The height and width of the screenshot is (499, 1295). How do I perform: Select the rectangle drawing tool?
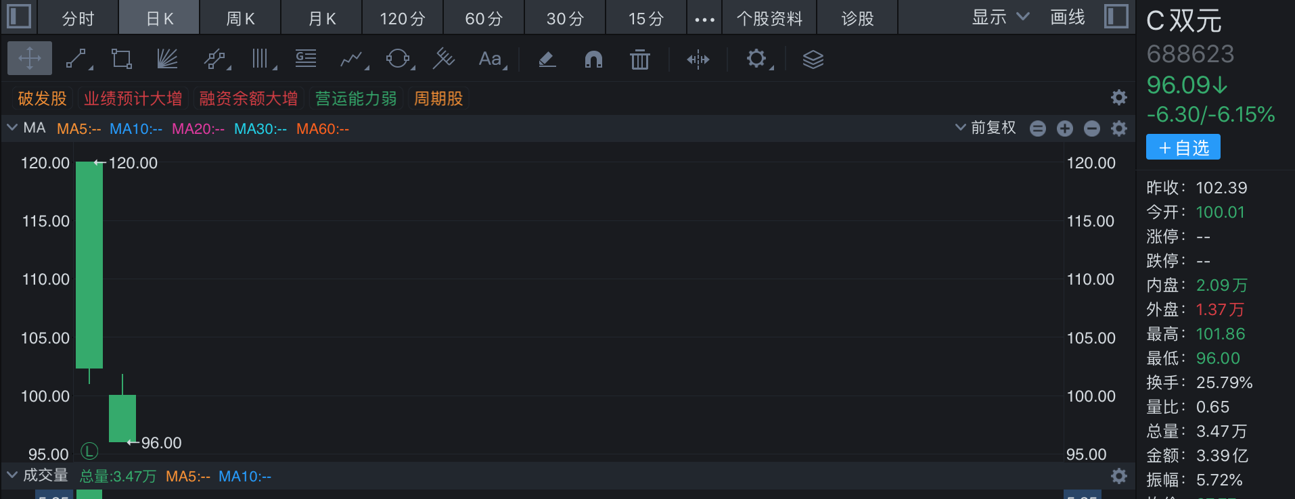point(122,60)
